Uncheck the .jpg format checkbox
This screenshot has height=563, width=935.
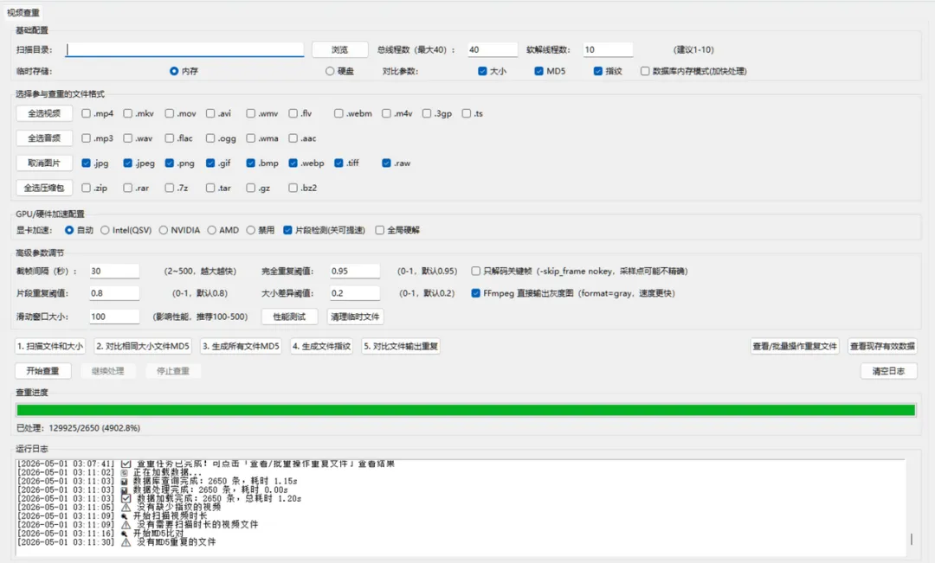pyautogui.click(x=87, y=163)
